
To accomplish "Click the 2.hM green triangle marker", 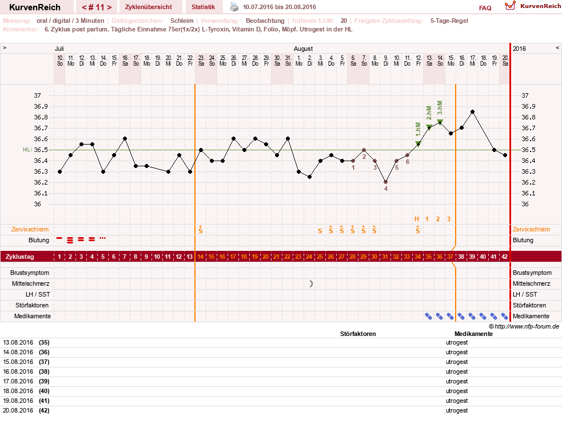I will point(429,126).
